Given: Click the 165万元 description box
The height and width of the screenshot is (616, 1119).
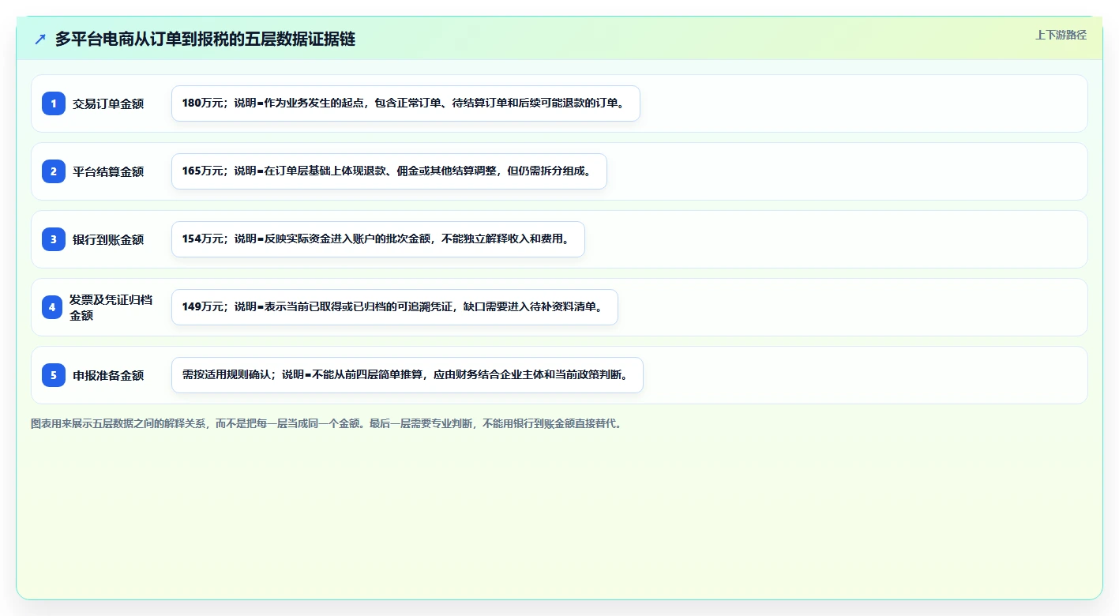Looking at the screenshot, I should click(x=389, y=171).
